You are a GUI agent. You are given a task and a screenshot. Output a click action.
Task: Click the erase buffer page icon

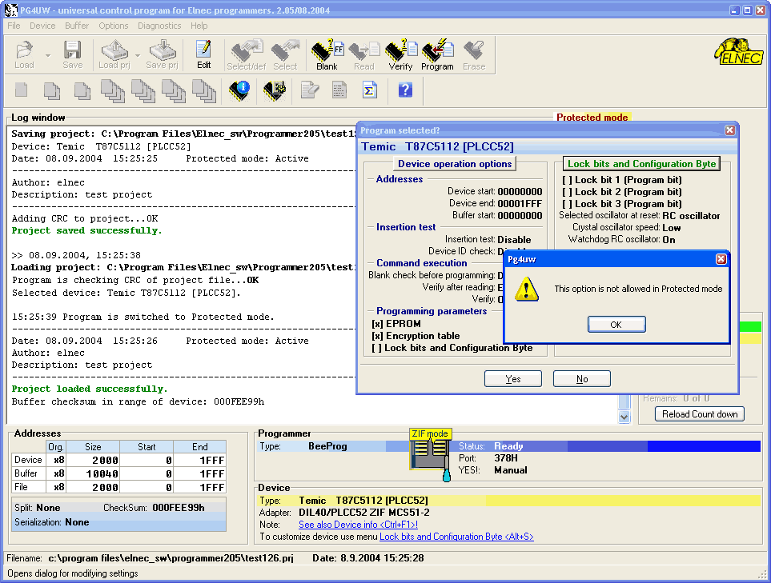[x=310, y=90]
